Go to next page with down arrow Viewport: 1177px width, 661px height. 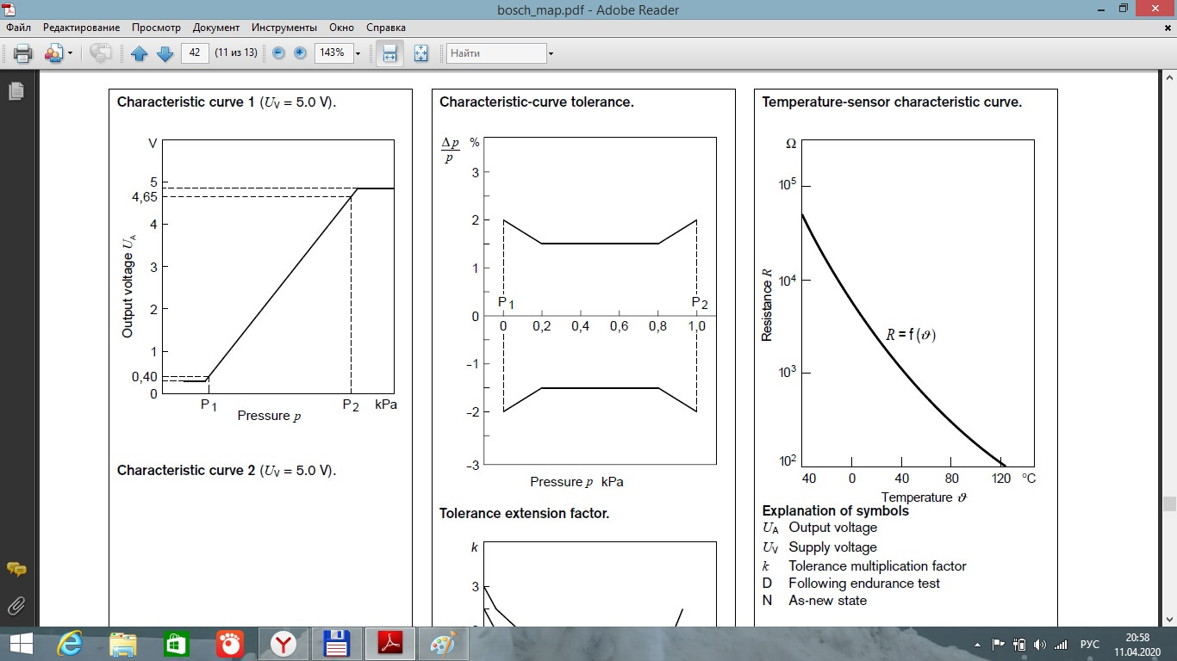(165, 53)
